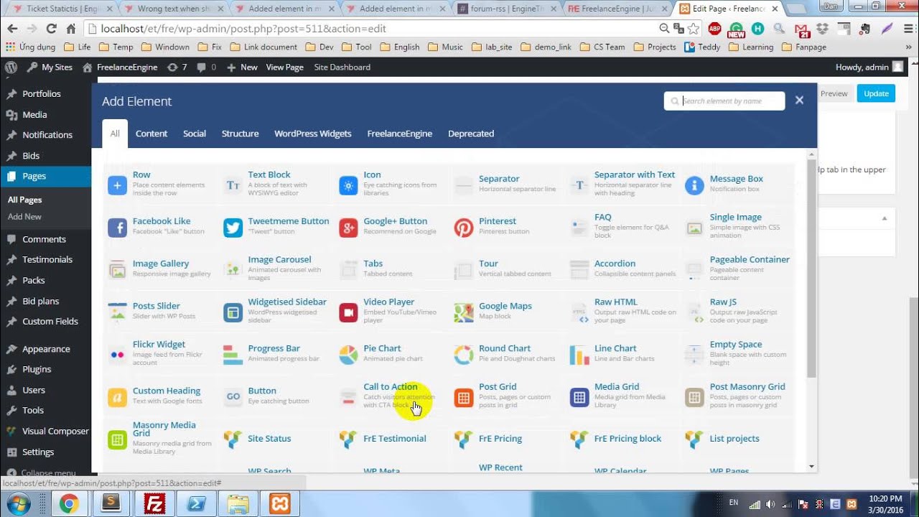Click the Add Element dialog scrollbar

(812, 269)
